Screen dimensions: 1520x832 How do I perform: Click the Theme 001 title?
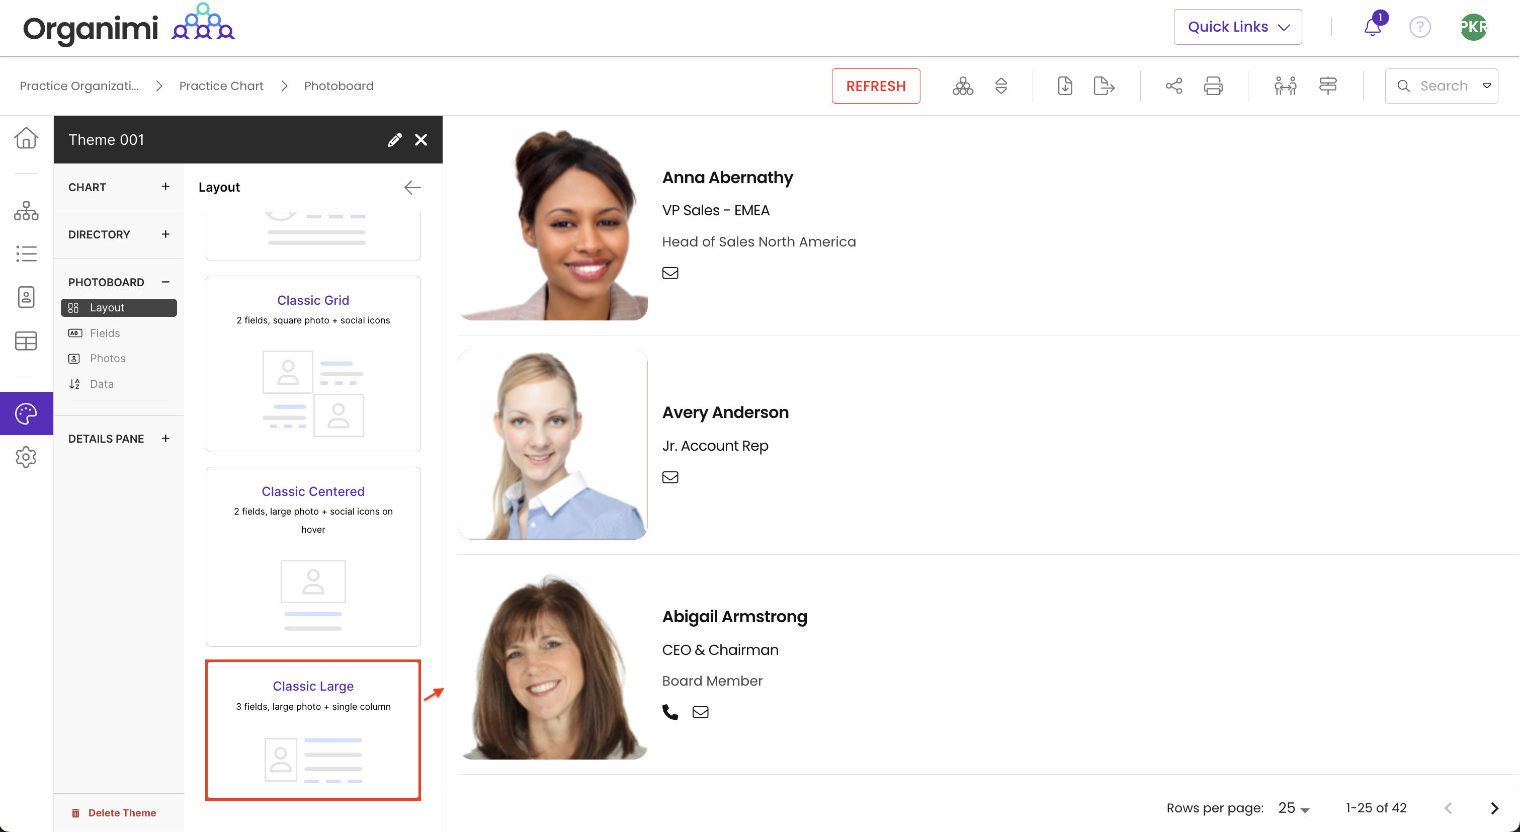pos(106,140)
